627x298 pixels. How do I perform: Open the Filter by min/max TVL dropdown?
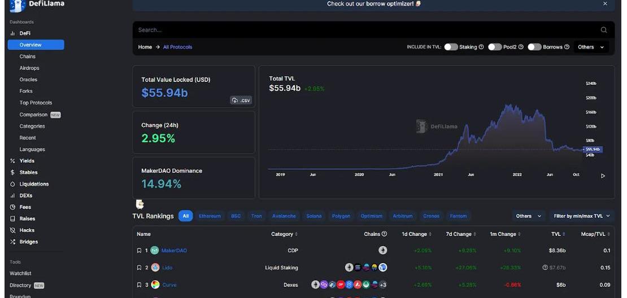point(582,216)
